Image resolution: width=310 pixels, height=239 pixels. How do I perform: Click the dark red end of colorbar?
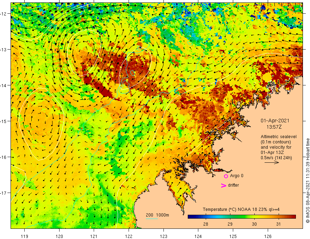coord(294,217)
